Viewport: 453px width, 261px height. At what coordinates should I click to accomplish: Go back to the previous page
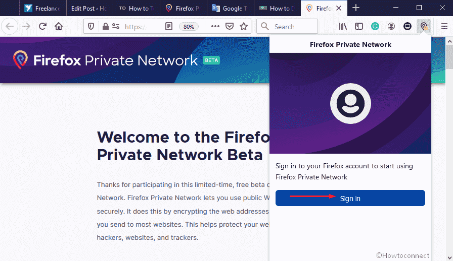click(10, 27)
